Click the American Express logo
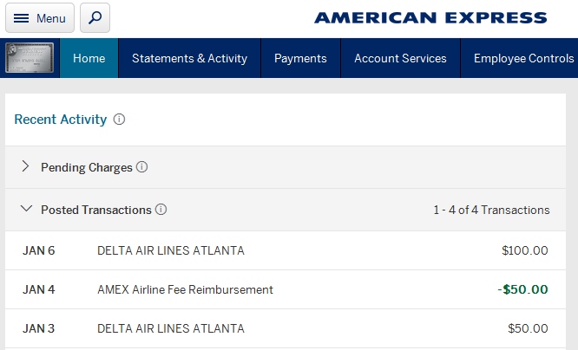This screenshot has width=578, height=350. tap(430, 18)
